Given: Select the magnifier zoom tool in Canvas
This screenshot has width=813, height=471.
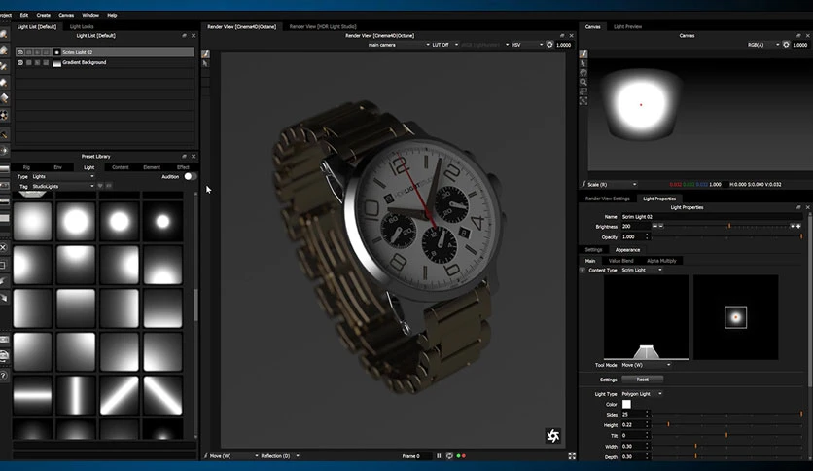Looking at the screenshot, I should [x=583, y=82].
